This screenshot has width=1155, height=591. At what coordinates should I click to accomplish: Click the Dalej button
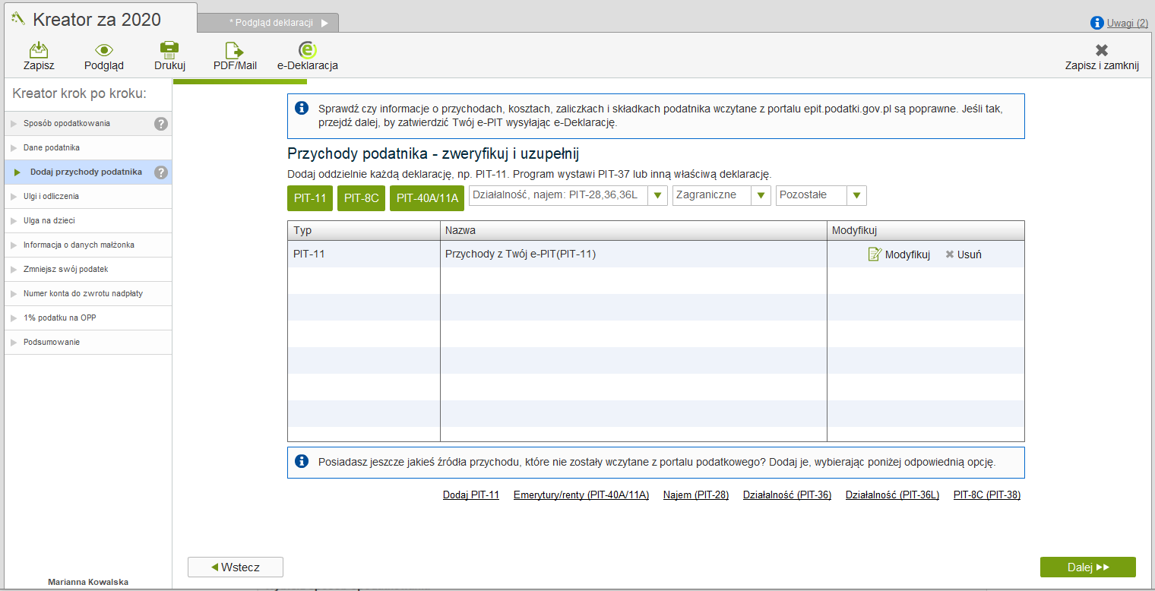1087,567
